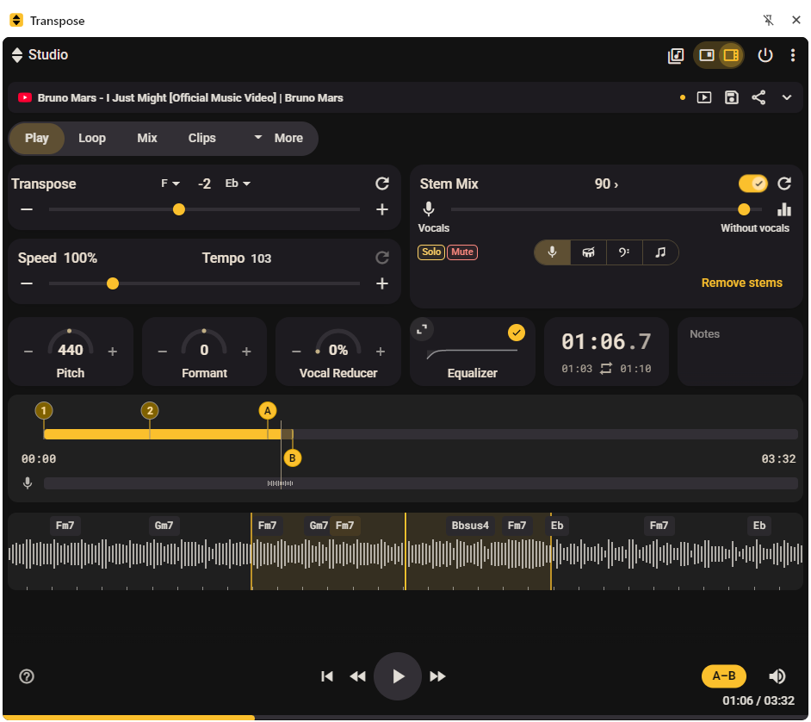Click the power button icon
The height and width of the screenshot is (722, 811).
click(x=765, y=55)
